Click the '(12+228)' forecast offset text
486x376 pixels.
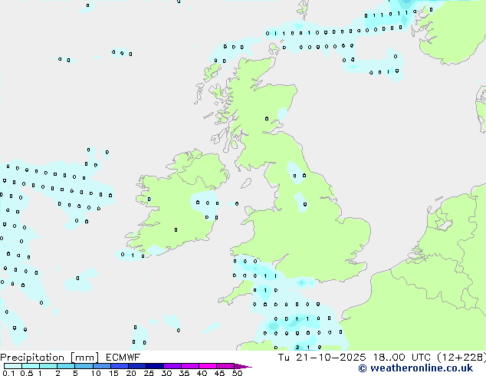(x=461, y=358)
